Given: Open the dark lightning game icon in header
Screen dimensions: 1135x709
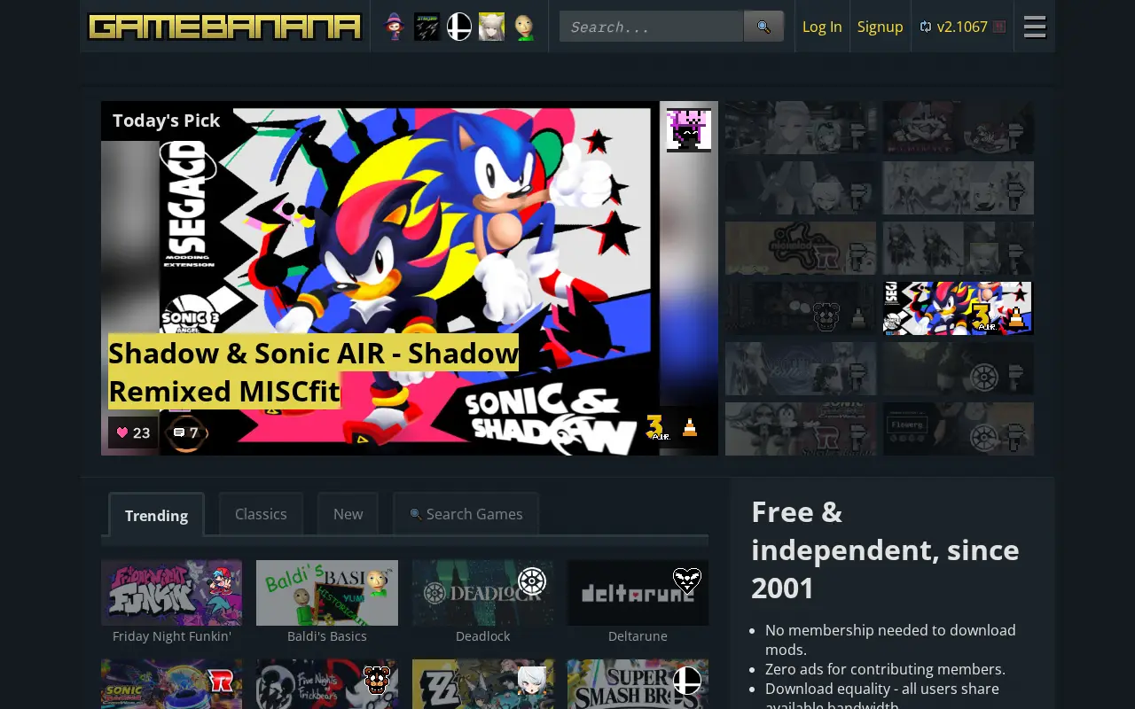Looking at the screenshot, I should coord(427,27).
